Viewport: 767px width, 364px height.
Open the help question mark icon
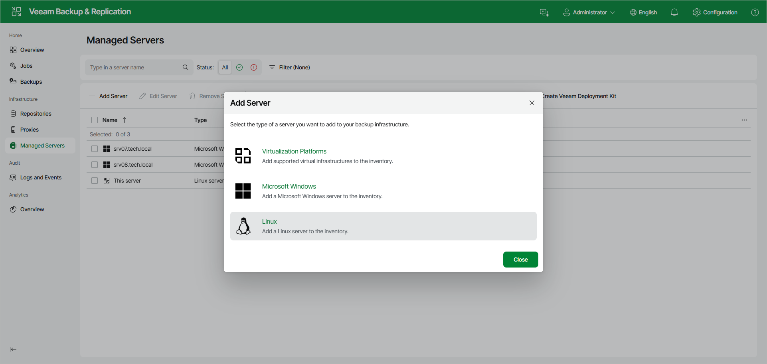coord(755,12)
